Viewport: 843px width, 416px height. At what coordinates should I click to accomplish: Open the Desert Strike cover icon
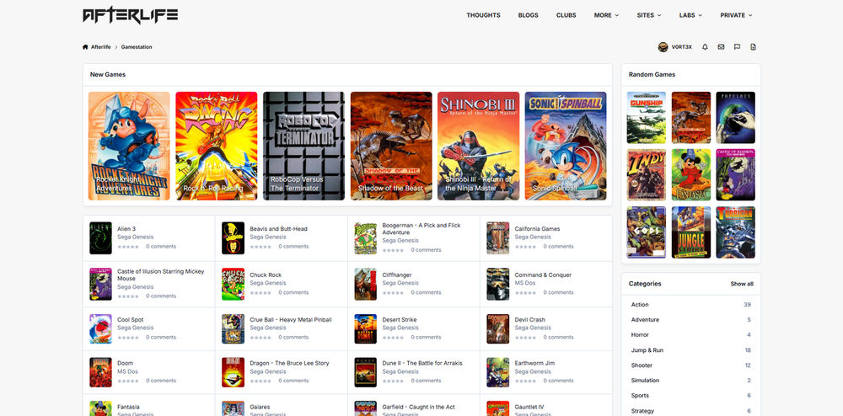pyautogui.click(x=366, y=328)
